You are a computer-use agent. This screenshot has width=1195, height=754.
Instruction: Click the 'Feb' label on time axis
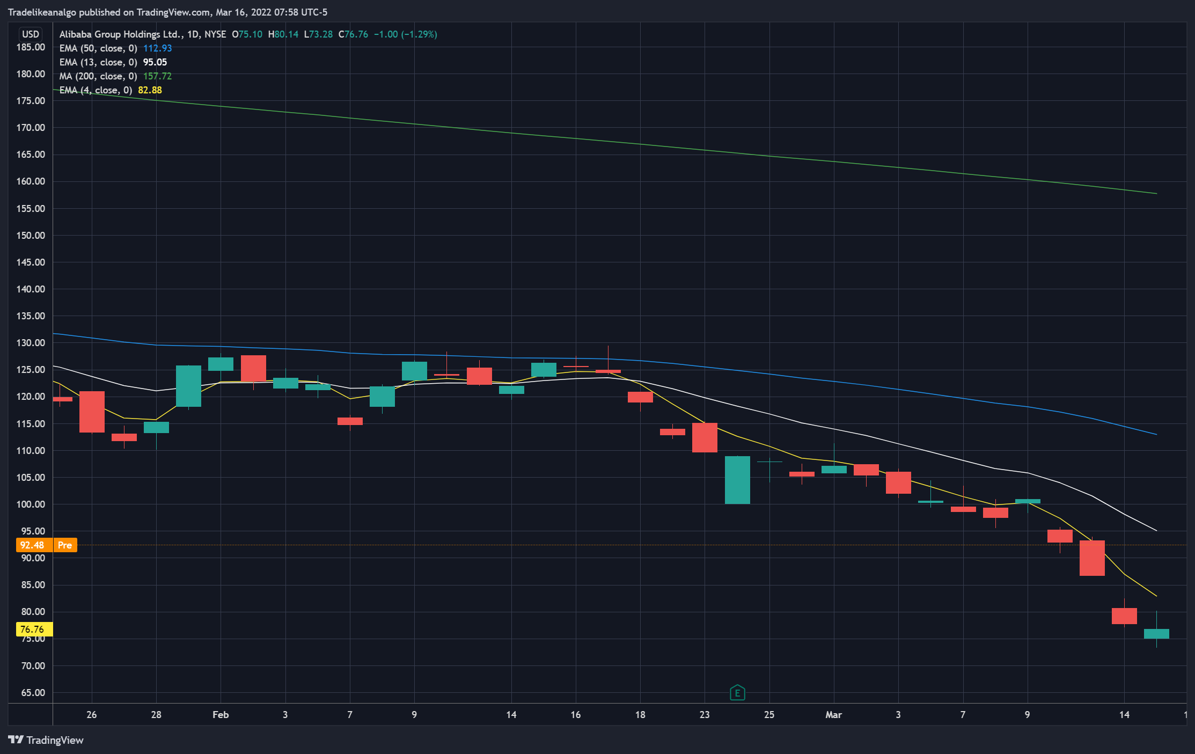[221, 715]
